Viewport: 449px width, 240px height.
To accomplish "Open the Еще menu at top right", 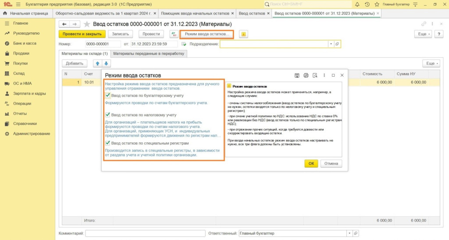I will [x=423, y=34].
